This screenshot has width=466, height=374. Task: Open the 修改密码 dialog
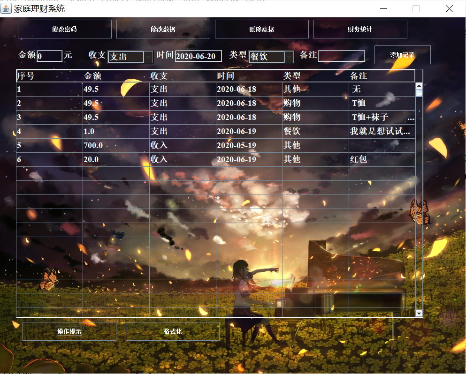[x=64, y=29]
